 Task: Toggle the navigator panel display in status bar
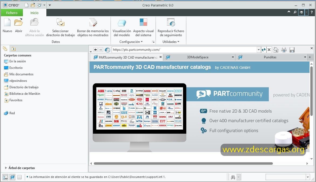click(5, 177)
